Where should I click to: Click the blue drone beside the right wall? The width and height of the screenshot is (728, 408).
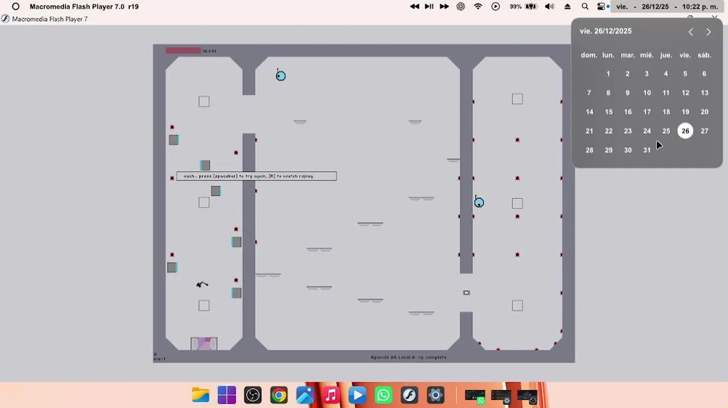pos(479,202)
